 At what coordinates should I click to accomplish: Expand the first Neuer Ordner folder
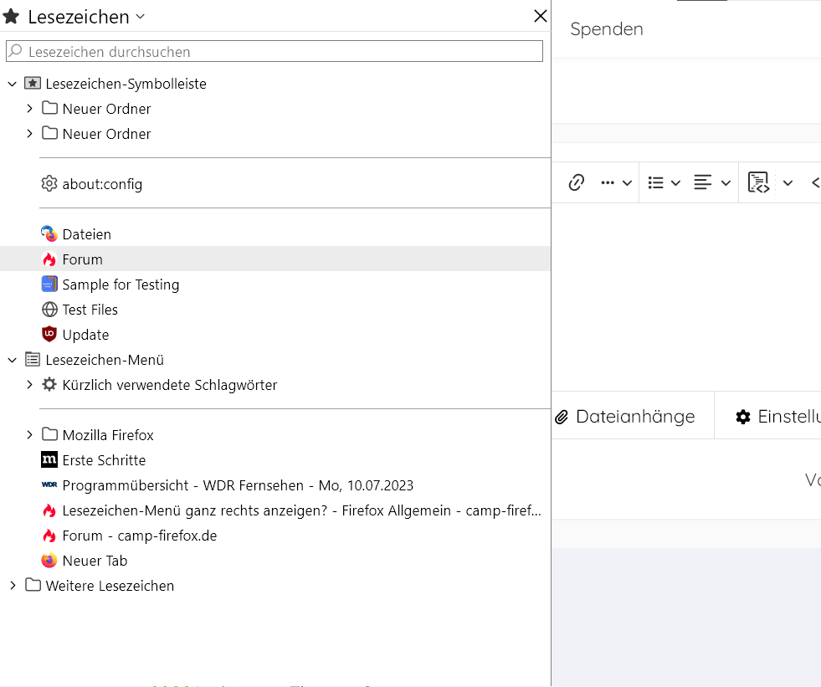pos(29,109)
